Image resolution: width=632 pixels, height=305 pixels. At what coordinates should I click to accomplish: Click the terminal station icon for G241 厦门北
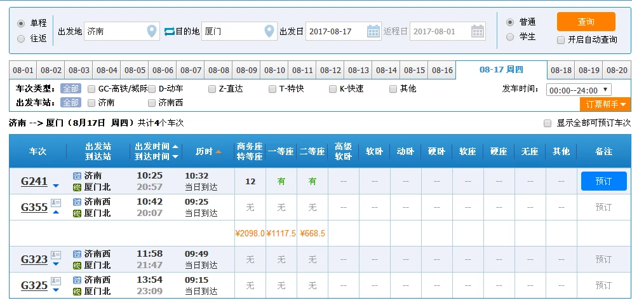(77, 187)
